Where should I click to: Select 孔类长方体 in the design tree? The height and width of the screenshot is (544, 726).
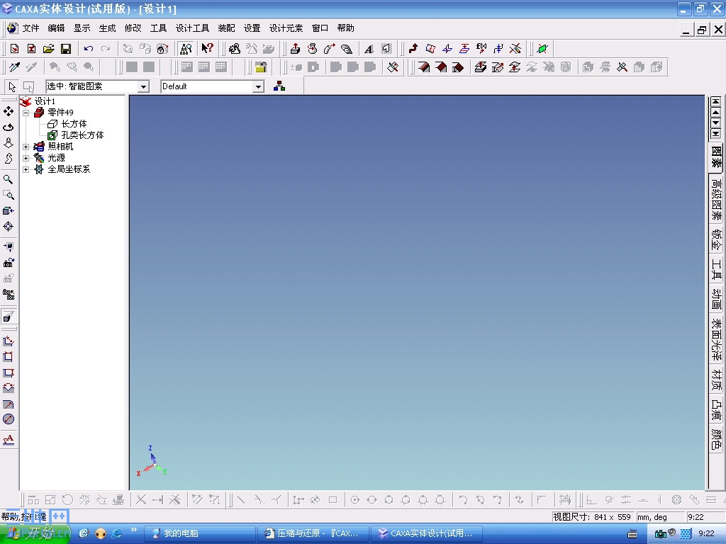82,135
